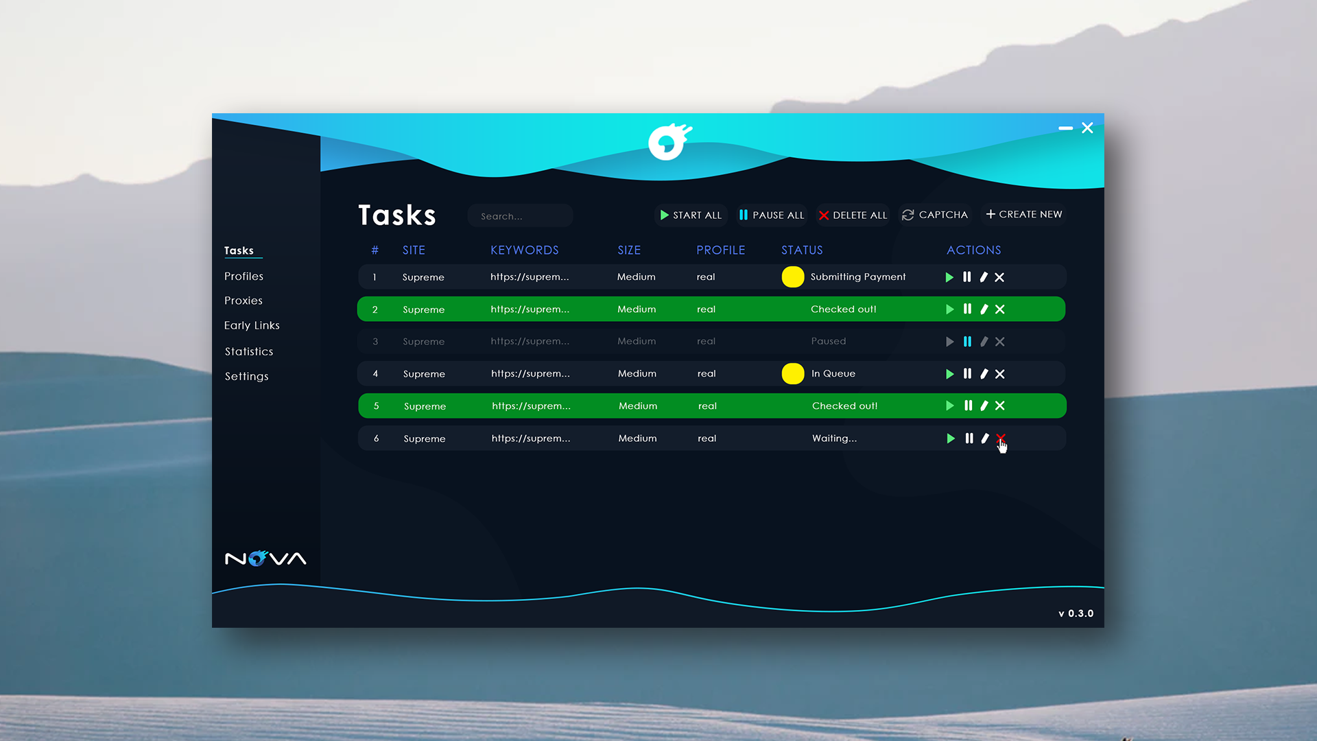This screenshot has height=741, width=1317.
Task: Click the yellow status dot on task 4
Action: coord(793,374)
